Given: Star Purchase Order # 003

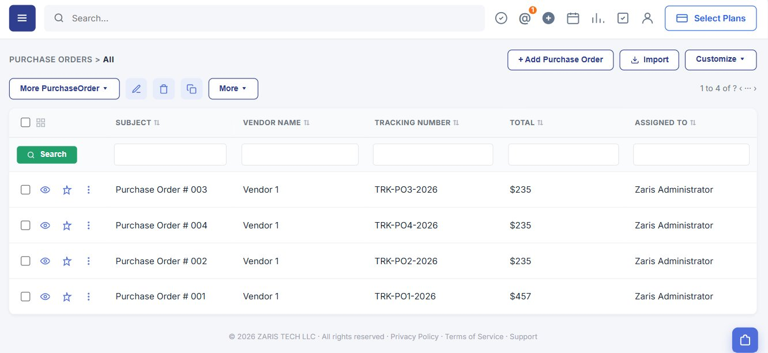Looking at the screenshot, I should tap(67, 190).
